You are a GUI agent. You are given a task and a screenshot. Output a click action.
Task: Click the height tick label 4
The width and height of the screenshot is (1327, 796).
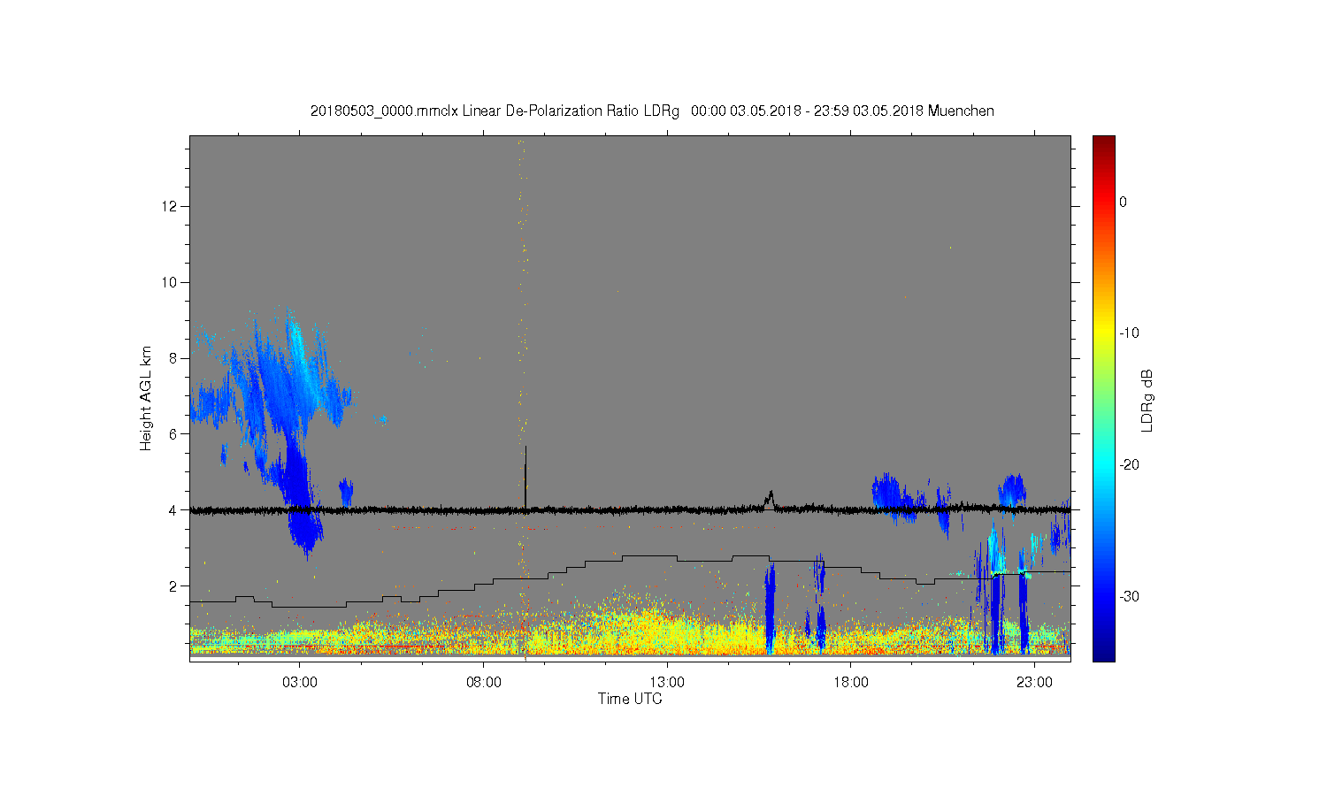click(174, 510)
